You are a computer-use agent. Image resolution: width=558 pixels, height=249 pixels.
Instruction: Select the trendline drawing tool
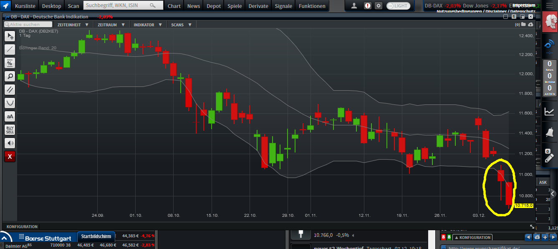coord(10,49)
